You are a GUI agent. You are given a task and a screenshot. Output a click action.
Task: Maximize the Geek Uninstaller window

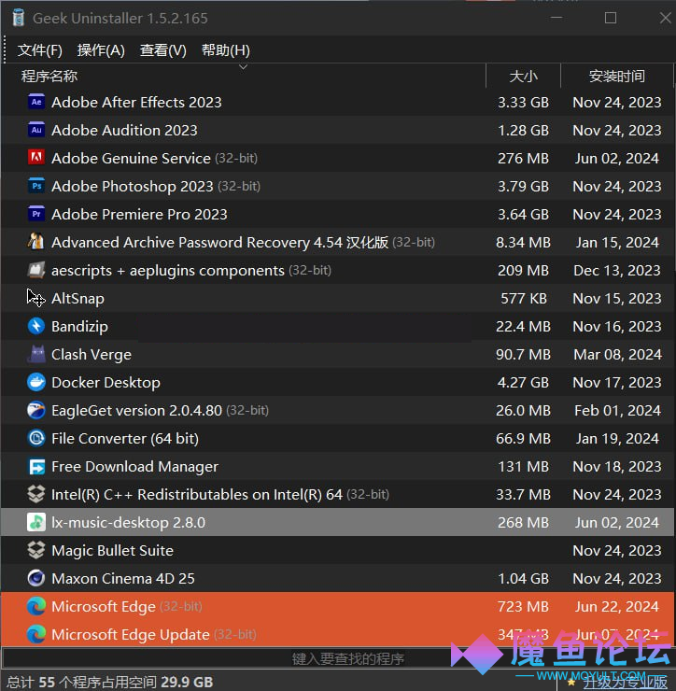tap(611, 18)
